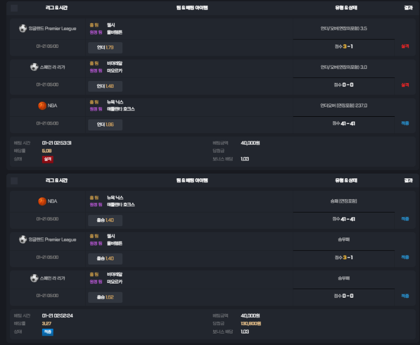The height and width of the screenshot is (345, 420).
Task: Click the blue 적중 status badge
Action: (x=48, y=332)
